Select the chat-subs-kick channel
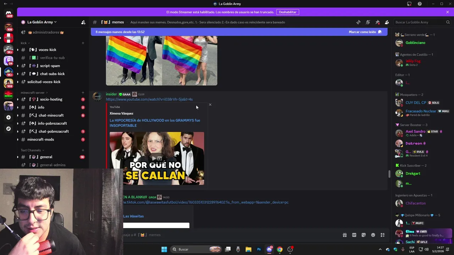The width and height of the screenshot is (454, 255). click(52, 74)
